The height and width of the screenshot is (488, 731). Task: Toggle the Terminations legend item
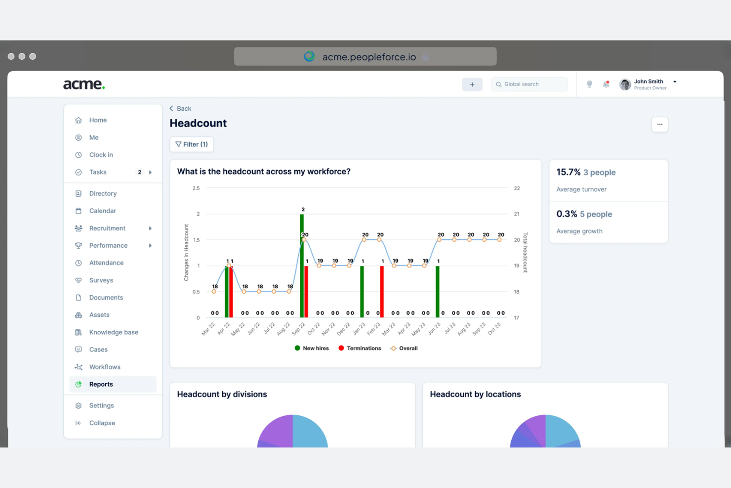coord(360,348)
